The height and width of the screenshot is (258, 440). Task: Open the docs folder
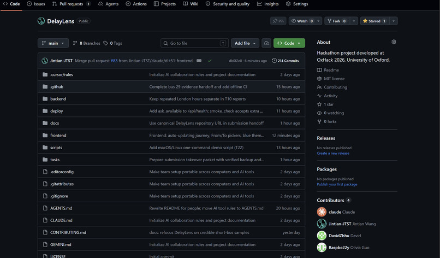pos(55,123)
